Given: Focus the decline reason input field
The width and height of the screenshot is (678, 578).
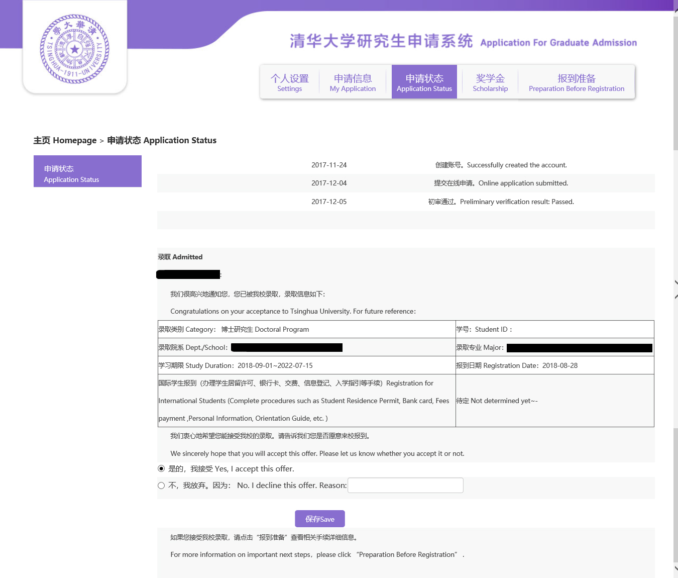Looking at the screenshot, I should 405,486.
